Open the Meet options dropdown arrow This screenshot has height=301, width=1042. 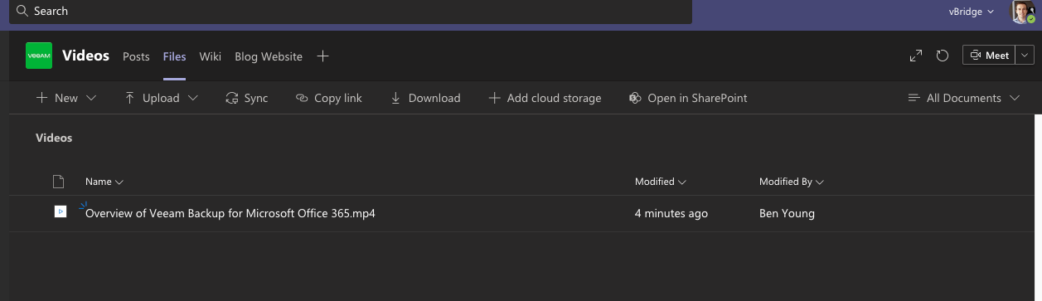(x=1025, y=56)
